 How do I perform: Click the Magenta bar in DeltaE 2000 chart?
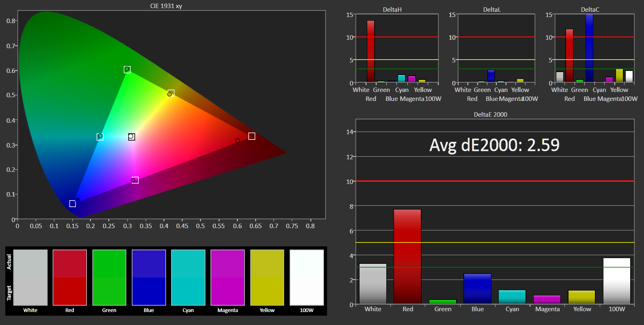pyautogui.click(x=547, y=300)
